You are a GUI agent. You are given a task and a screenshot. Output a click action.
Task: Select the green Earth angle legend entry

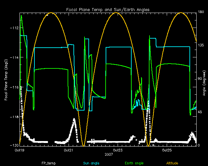tap(134, 163)
